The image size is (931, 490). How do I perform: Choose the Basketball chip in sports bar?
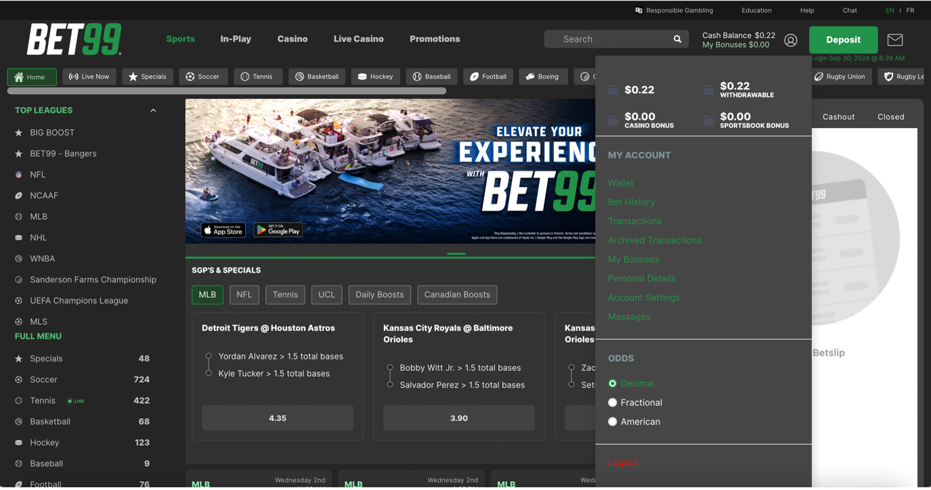[317, 76]
